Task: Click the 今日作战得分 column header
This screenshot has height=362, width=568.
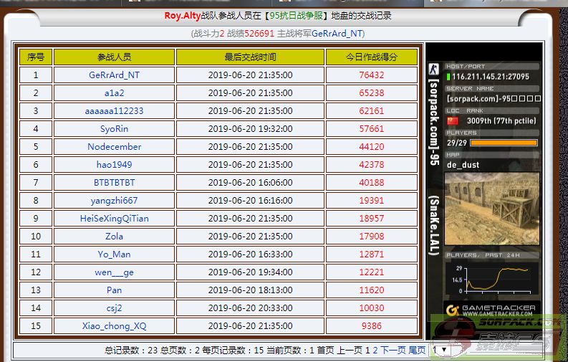Action: [371, 57]
